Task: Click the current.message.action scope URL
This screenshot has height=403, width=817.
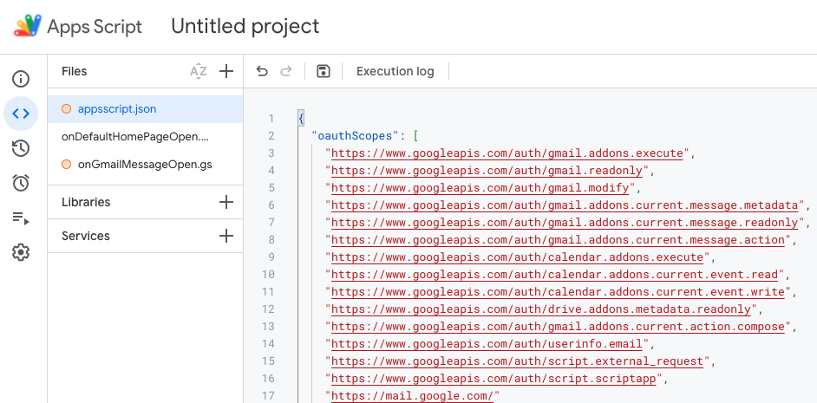Action: (558, 239)
